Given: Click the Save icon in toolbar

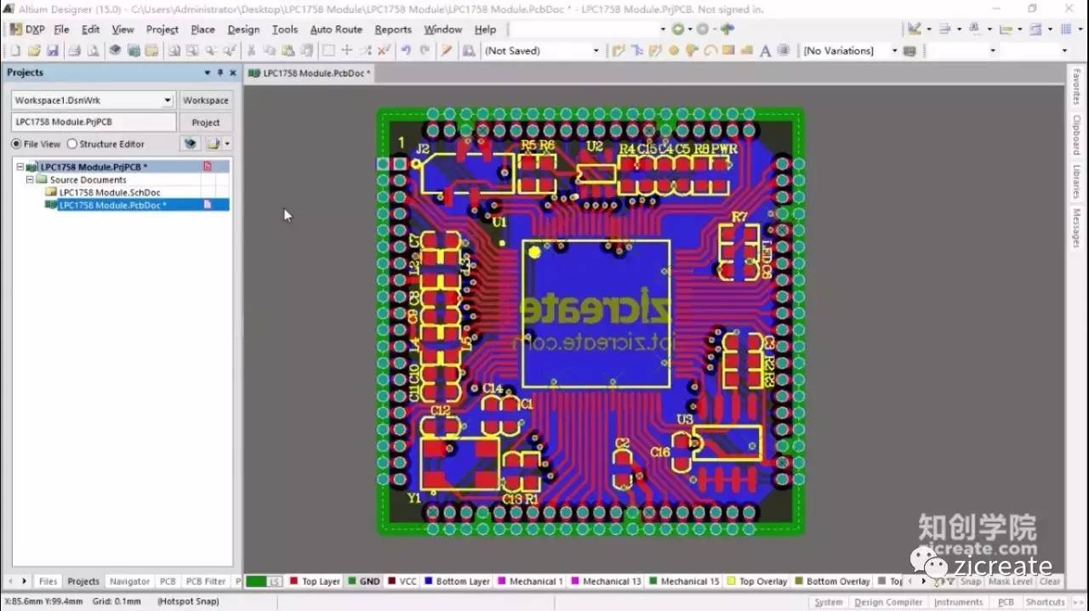Looking at the screenshot, I should [52, 51].
